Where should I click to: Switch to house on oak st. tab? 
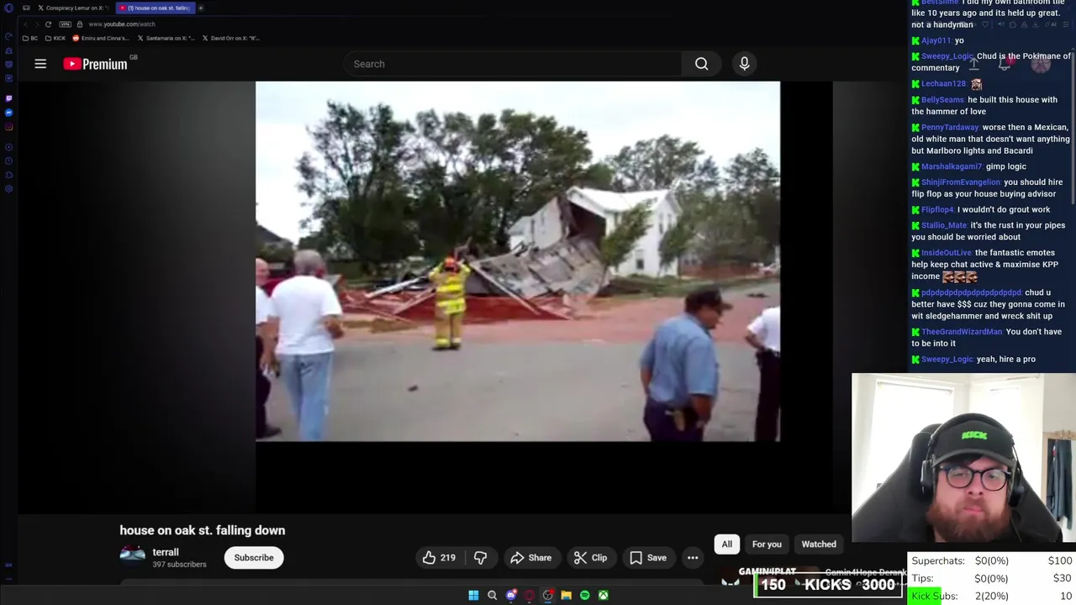tap(154, 8)
